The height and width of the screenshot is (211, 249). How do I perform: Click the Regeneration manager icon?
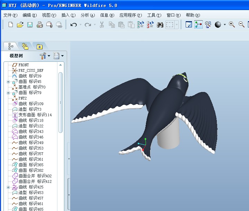click(150, 25)
